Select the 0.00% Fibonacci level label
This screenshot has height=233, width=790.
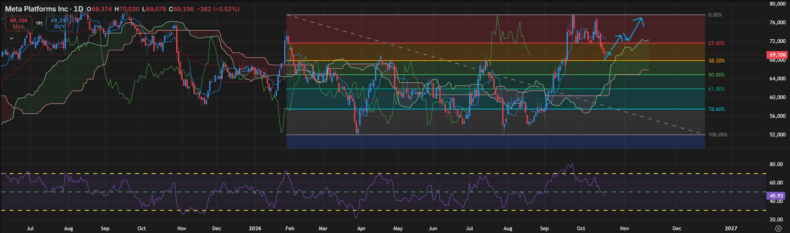click(x=715, y=15)
